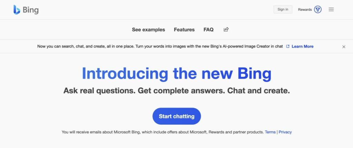Screen dimensions: 353x148
Task: Open the Sign in button
Action: coord(283,9)
